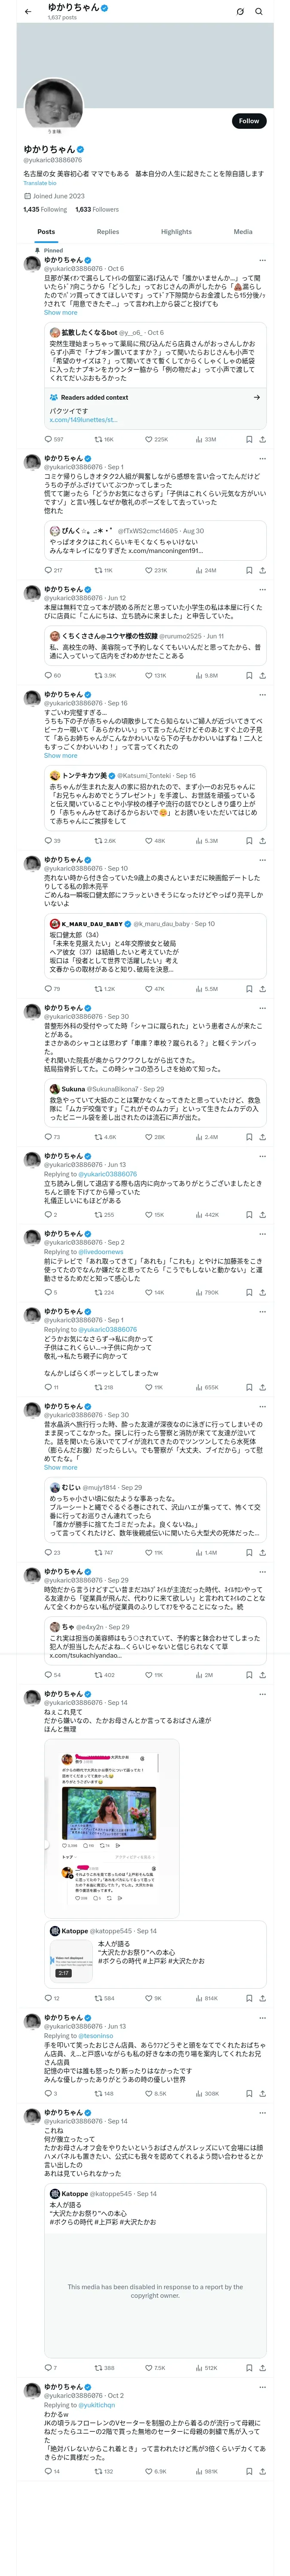Click the "Translate bio" link
The image size is (290, 2576).
coord(40,183)
